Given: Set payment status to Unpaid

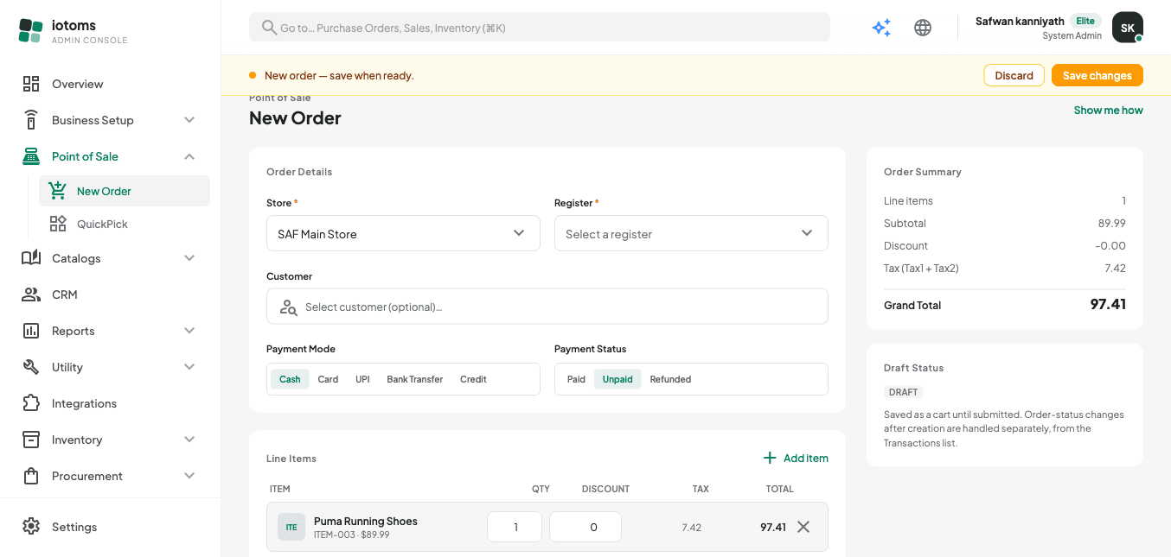Looking at the screenshot, I should click(617, 379).
